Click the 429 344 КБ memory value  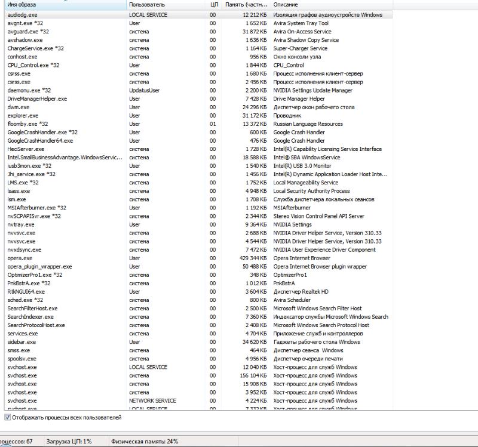[x=253, y=258]
